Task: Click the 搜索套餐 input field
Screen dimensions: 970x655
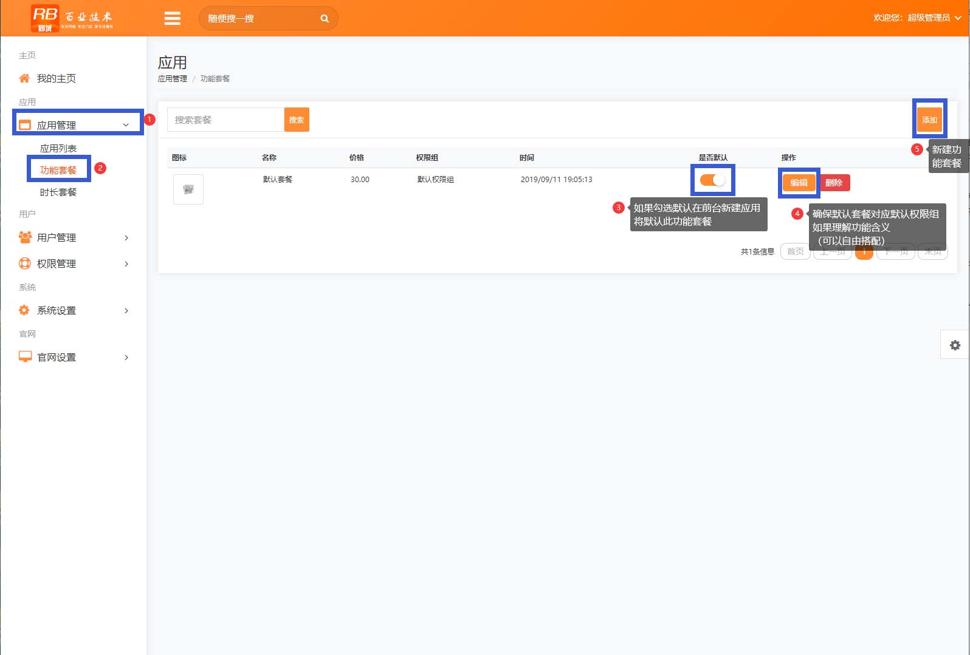Action: (225, 120)
